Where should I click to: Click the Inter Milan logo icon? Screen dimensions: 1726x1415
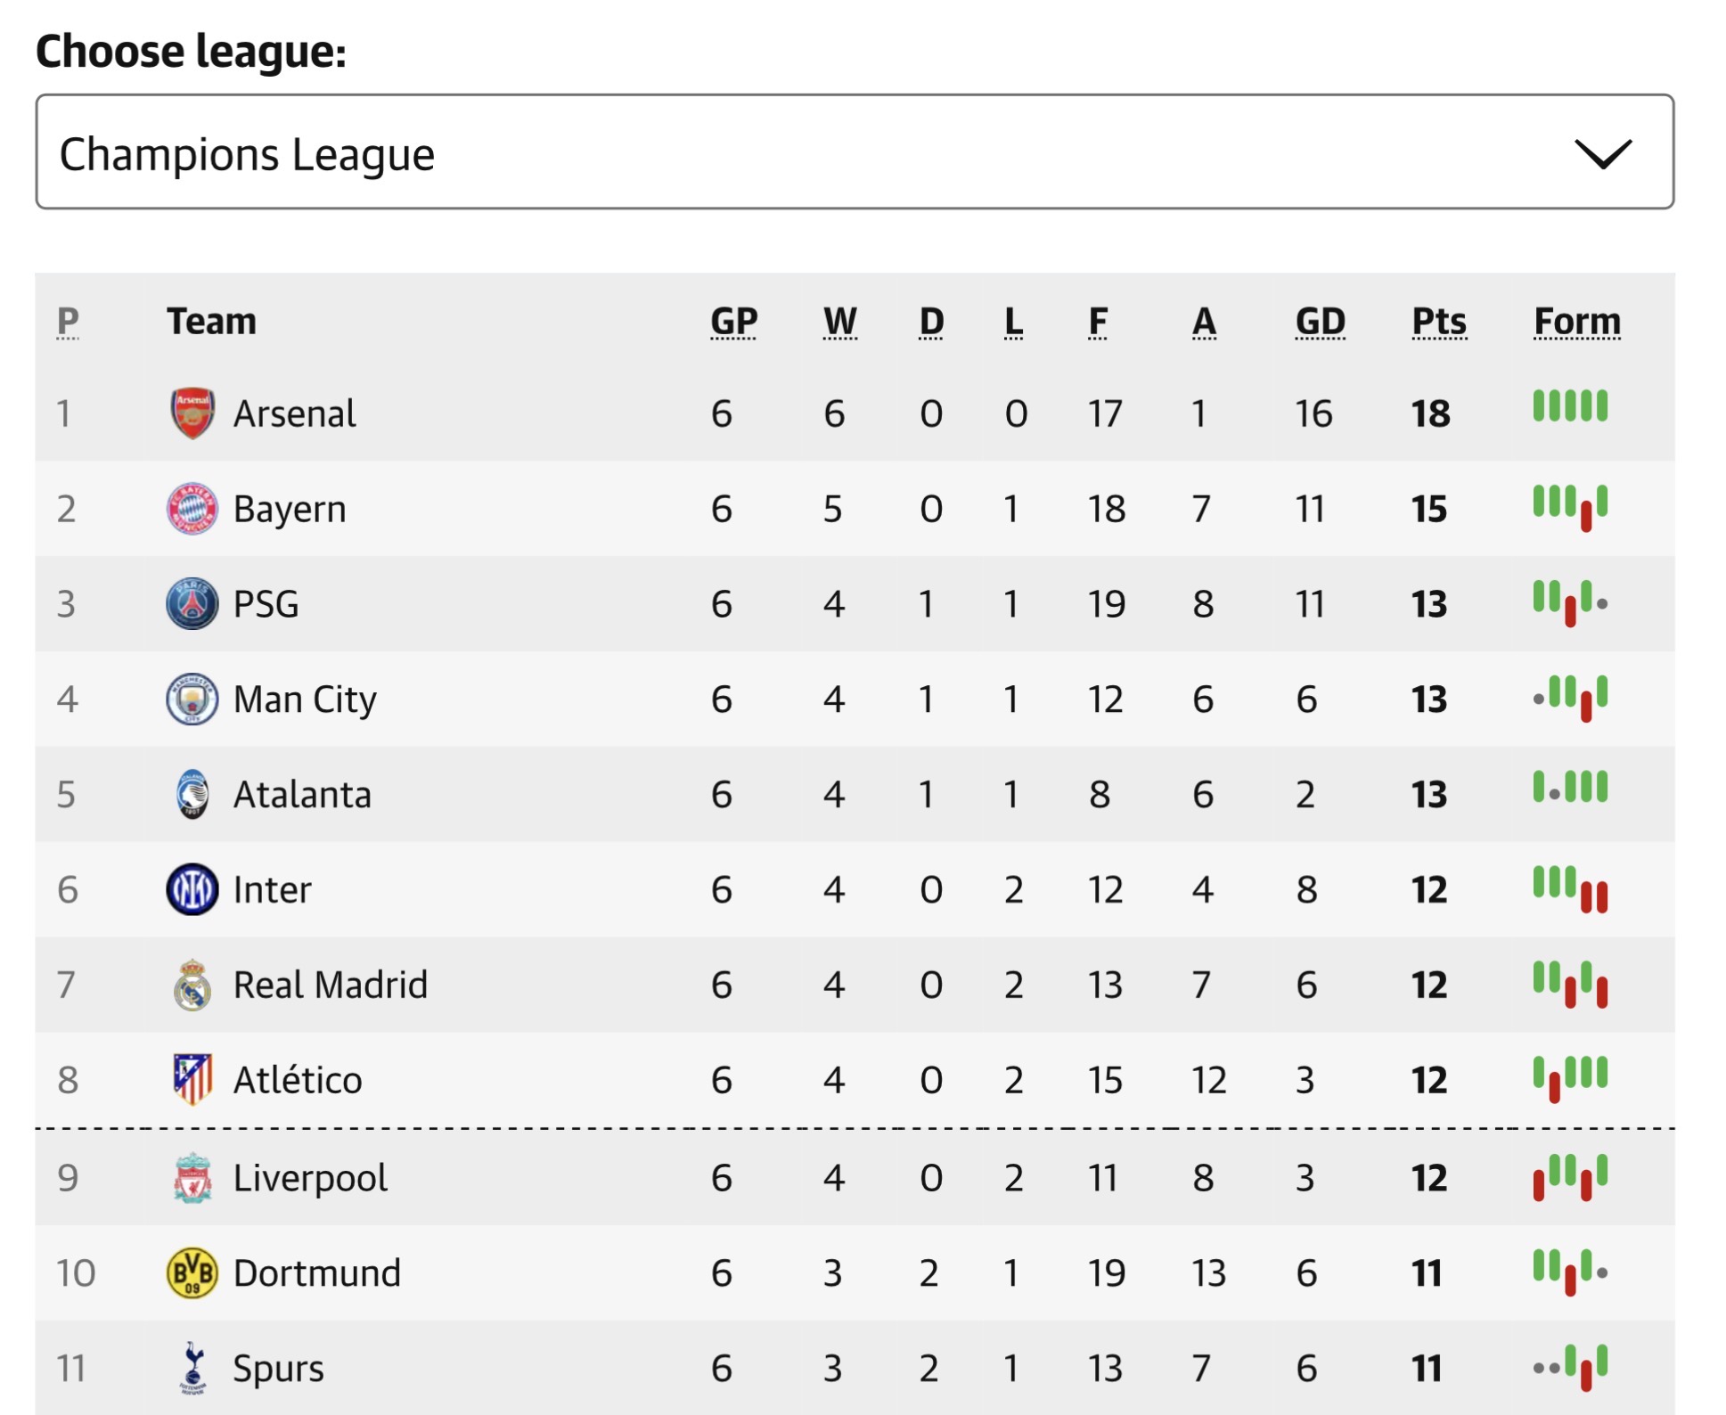point(192,889)
